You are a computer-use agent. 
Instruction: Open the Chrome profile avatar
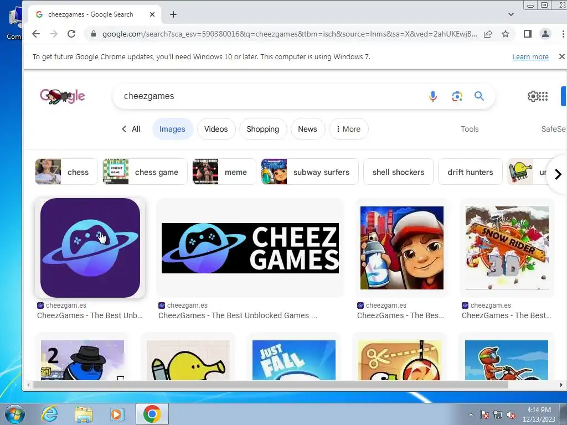(x=545, y=34)
